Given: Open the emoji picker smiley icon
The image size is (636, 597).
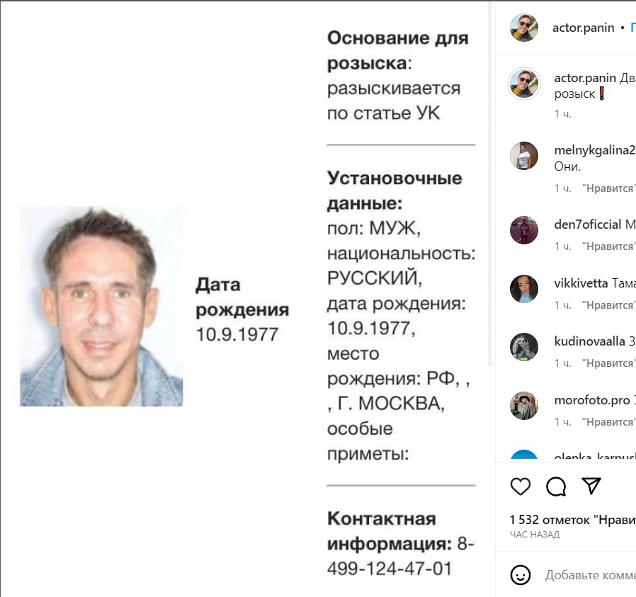Looking at the screenshot, I should 521,575.
